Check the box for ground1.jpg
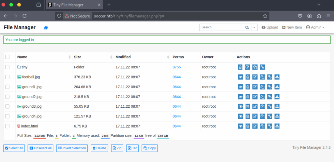The height and width of the screenshot is (162, 334). tap(8, 87)
